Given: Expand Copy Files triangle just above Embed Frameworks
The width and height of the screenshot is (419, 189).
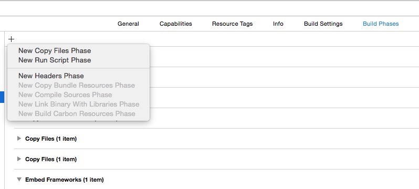Looking at the screenshot, I should click(19, 159).
